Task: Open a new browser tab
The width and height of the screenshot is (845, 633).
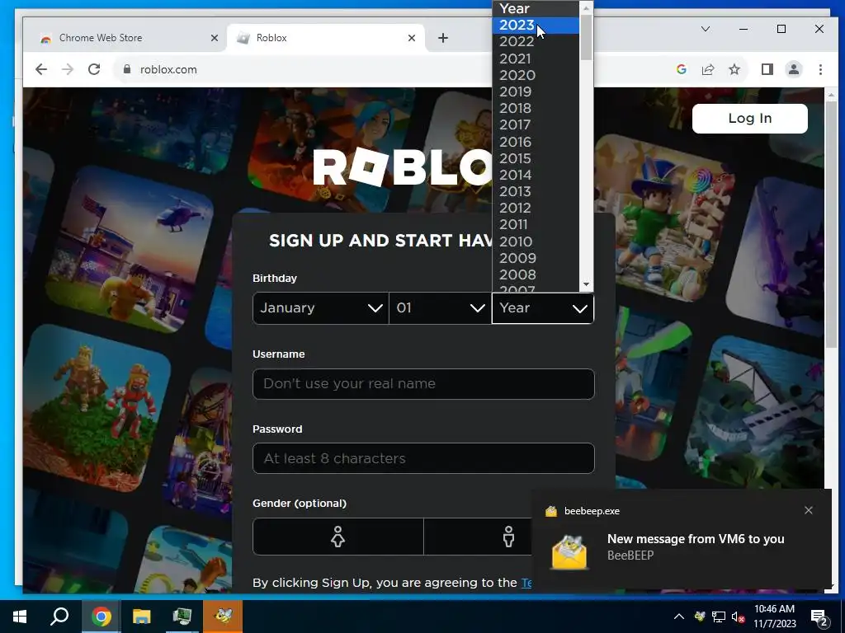Action: coord(443,38)
